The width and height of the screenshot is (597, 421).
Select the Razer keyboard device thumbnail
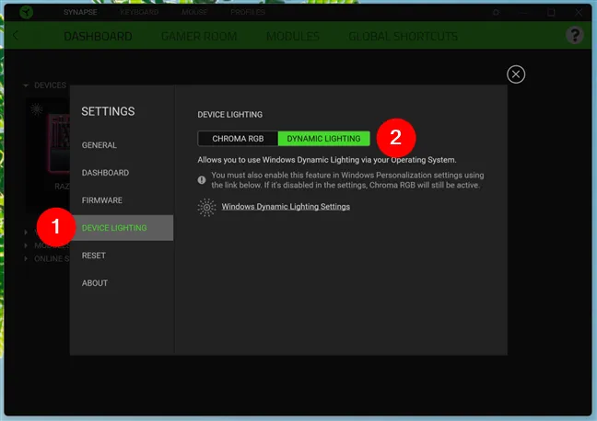point(51,138)
